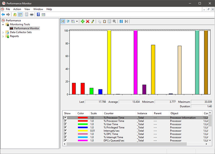Click the Zoom magnifier icon in graph toolbar
The image size is (215, 154).
(x=114, y=21)
